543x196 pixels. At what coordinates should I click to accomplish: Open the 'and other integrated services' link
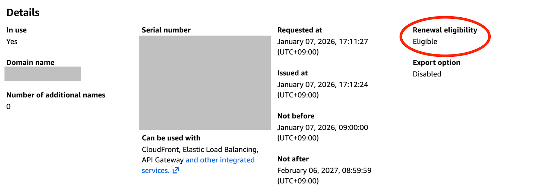coord(220,160)
